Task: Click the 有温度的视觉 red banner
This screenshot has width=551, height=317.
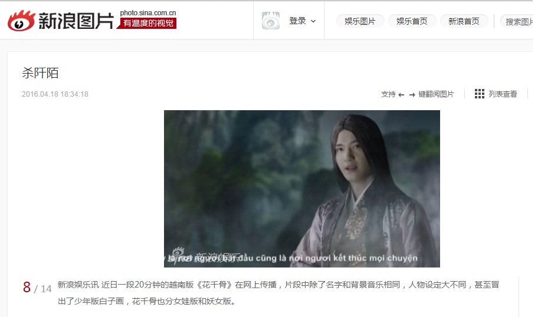Action: (x=147, y=23)
